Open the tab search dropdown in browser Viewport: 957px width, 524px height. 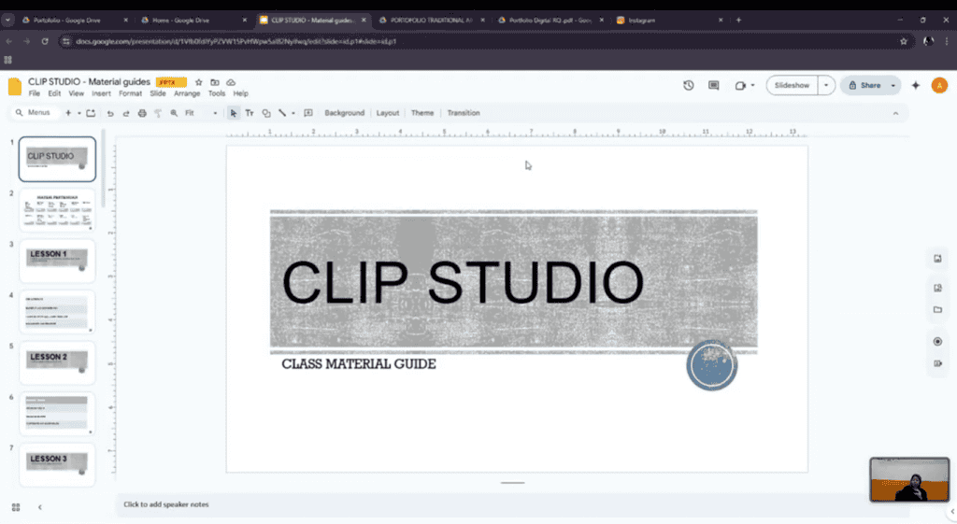click(7, 21)
